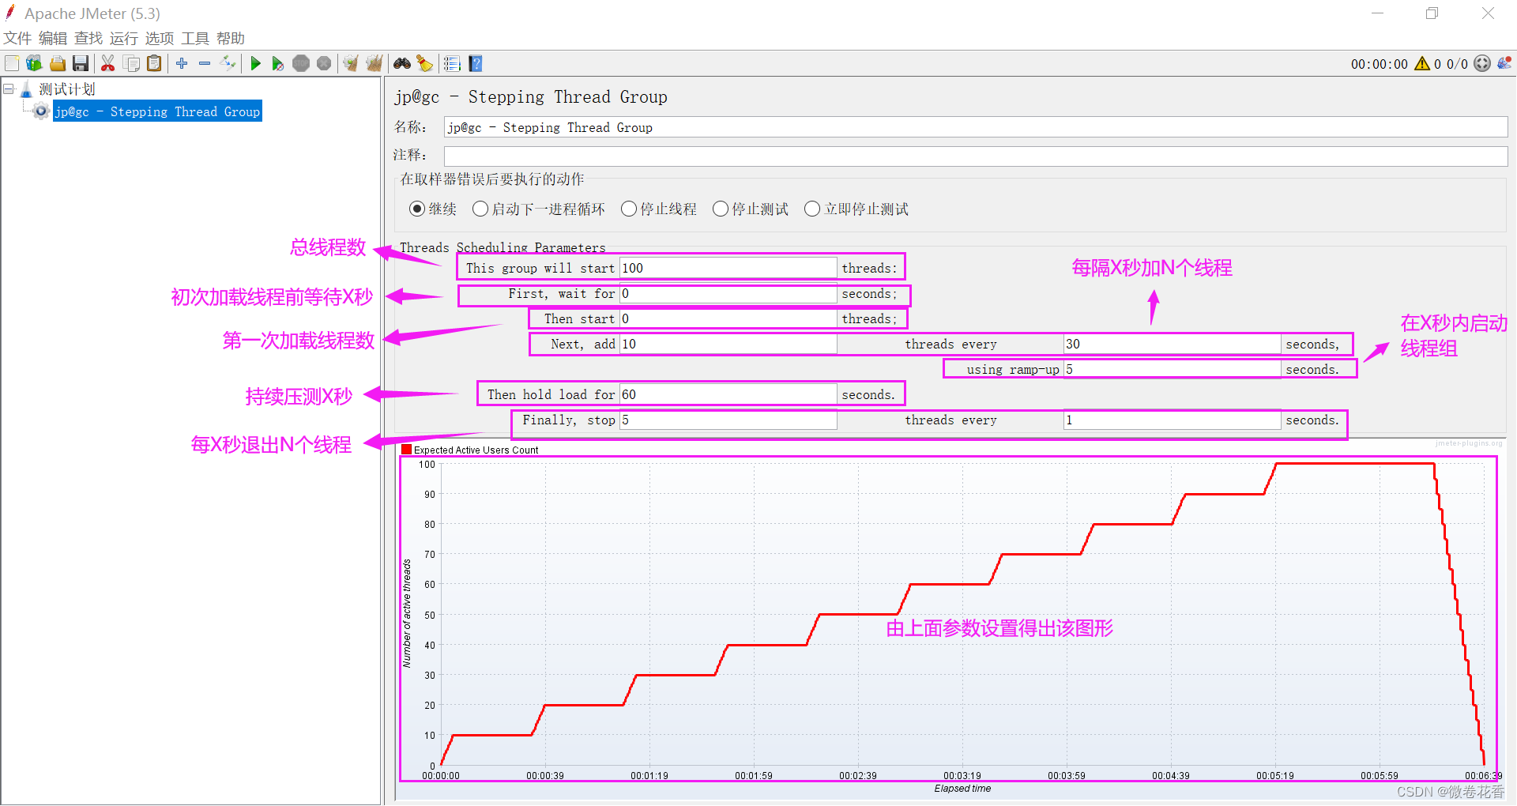Open the 运行 menu
Screen dimensions: 1517x806
[124, 38]
